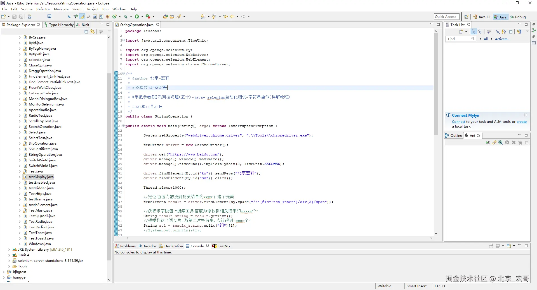The height and width of the screenshot is (290, 537).
Task: Click the New Java Class toolbar icon
Action: click(x=114, y=17)
